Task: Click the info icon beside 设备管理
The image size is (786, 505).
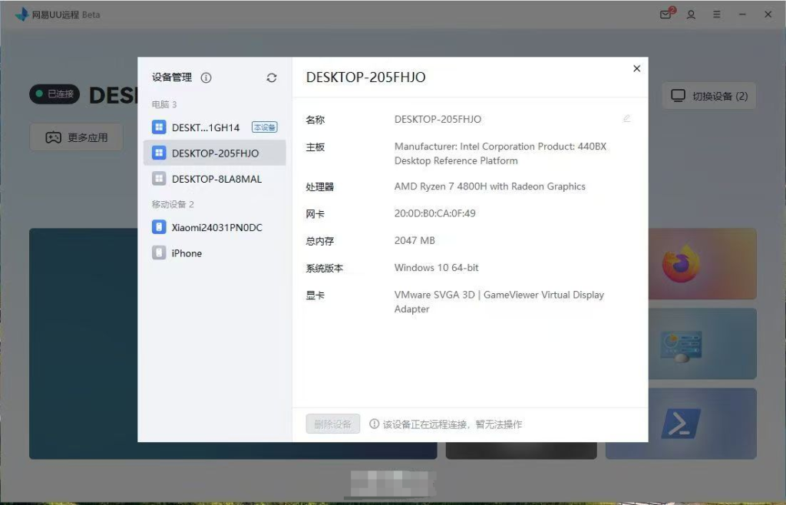Action: point(206,78)
